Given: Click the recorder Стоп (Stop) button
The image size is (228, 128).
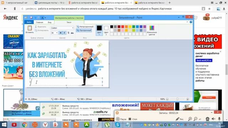Looking at the screenshot, I should (x=133, y=119).
